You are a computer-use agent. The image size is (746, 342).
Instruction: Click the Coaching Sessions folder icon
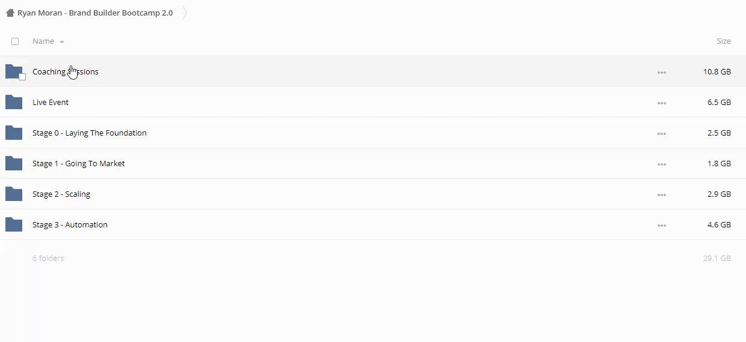[13, 71]
